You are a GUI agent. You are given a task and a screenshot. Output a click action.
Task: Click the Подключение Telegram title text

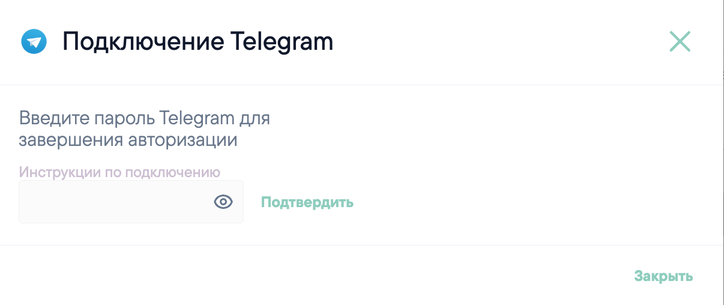(x=198, y=43)
